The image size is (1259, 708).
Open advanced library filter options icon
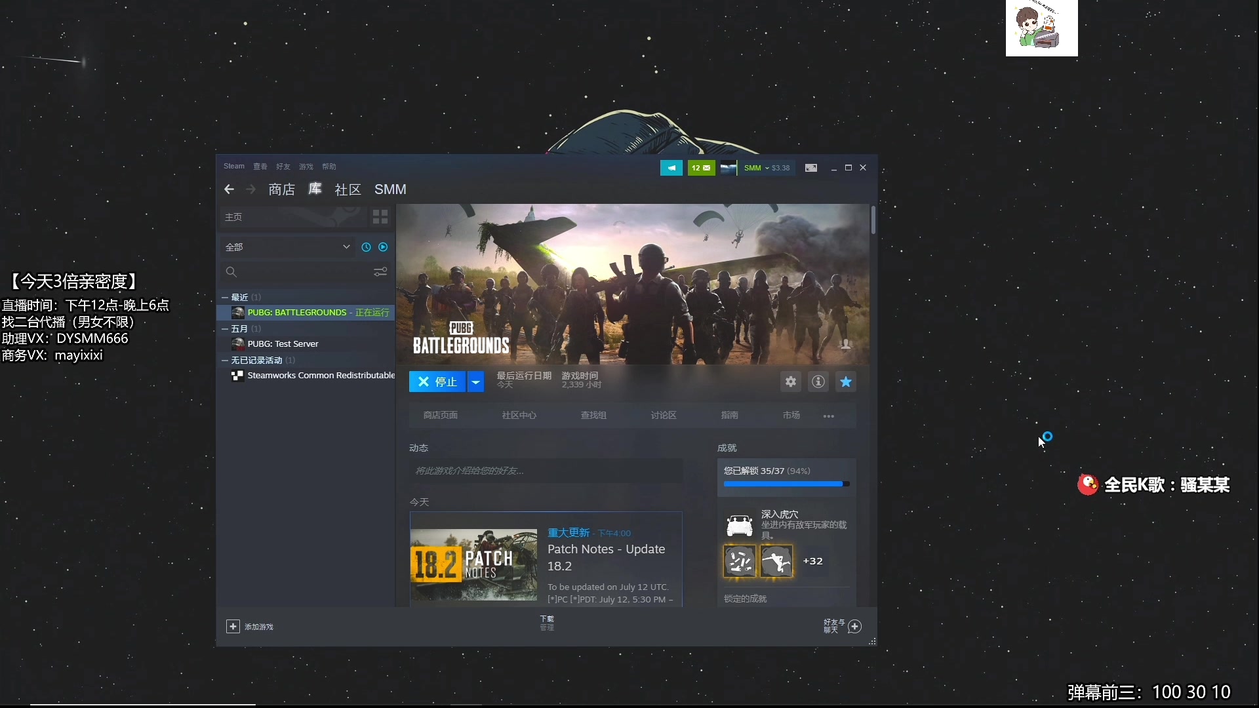coord(380,271)
